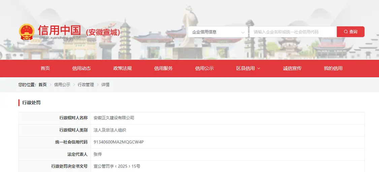This screenshot has height=172, width=379.
Task: Expand the 区县信用 dropdown menu
Action: point(248,69)
